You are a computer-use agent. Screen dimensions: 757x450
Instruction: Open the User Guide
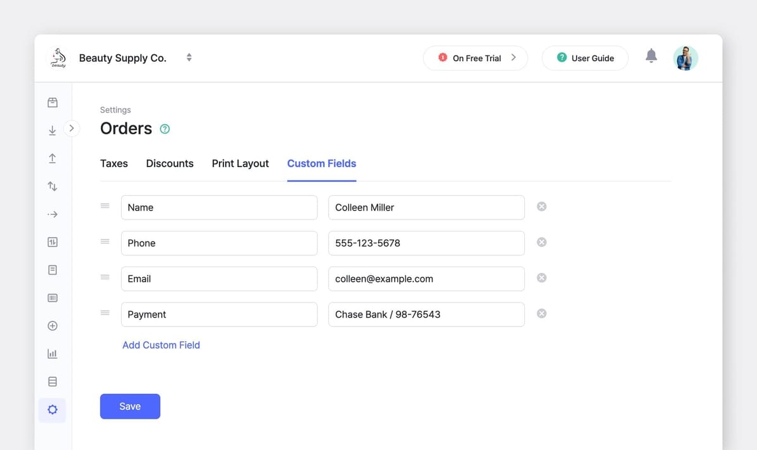pyautogui.click(x=585, y=57)
